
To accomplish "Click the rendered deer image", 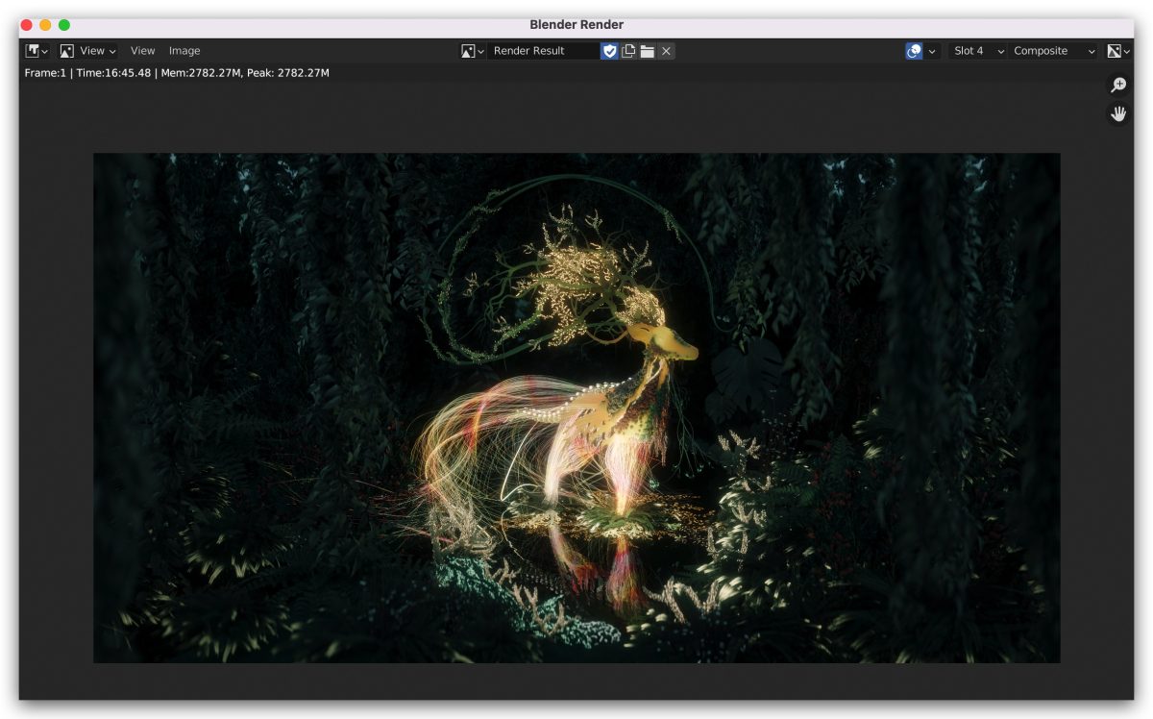I will pyautogui.click(x=576, y=408).
